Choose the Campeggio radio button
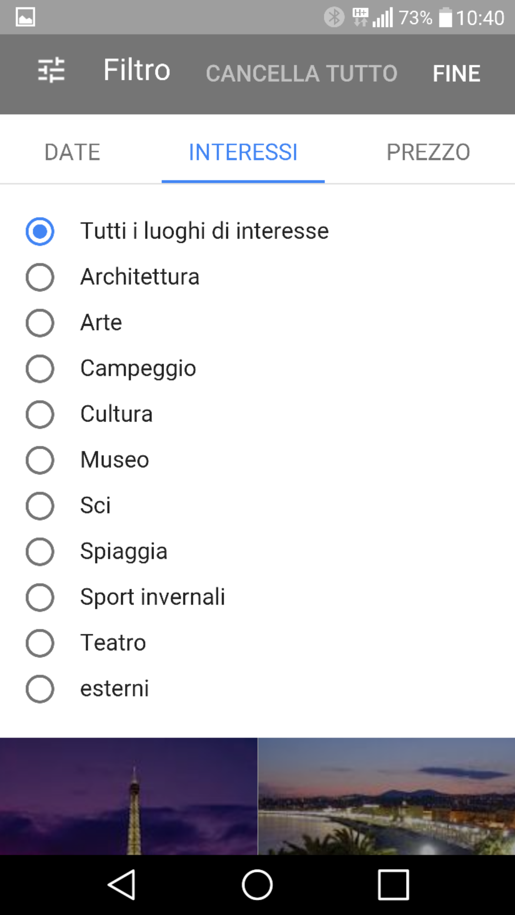The image size is (515, 915). 40,368
